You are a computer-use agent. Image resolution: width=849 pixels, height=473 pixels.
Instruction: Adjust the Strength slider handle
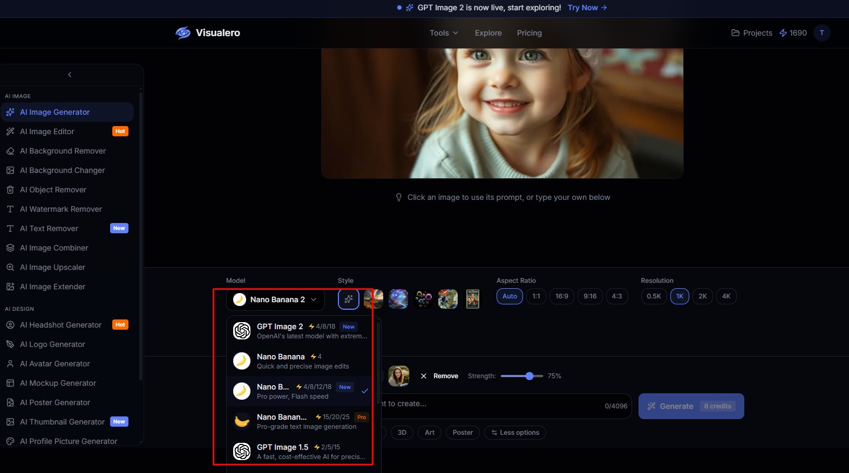coord(529,376)
